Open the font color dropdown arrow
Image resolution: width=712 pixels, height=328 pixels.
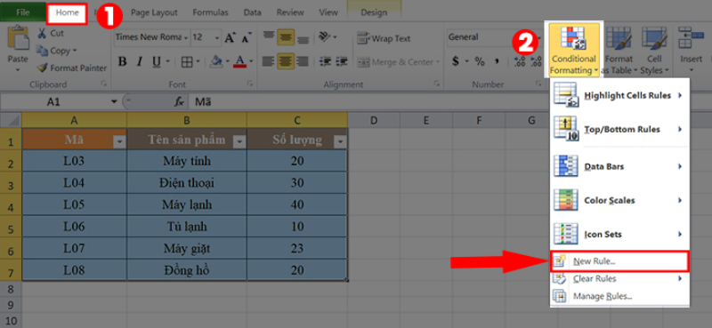(x=251, y=61)
